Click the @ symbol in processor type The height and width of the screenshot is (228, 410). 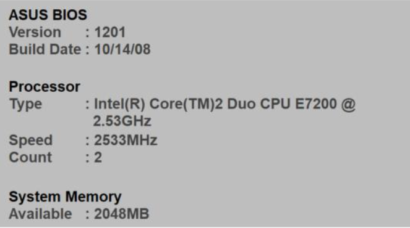(x=348, y=105)
